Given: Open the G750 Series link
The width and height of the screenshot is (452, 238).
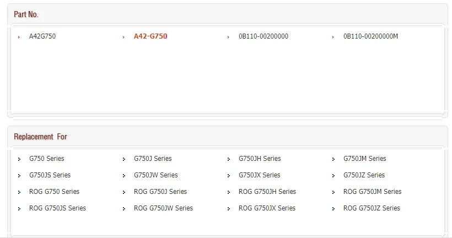Looking at the screenshot, I should pyautogui.click(x=47, y=159).
